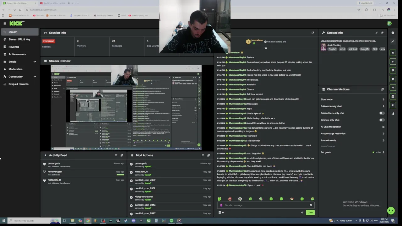This screenshot has width=402, height=226.
Task: Click the purple microphone icon in chat box
Action: click(x=221, y=205)
